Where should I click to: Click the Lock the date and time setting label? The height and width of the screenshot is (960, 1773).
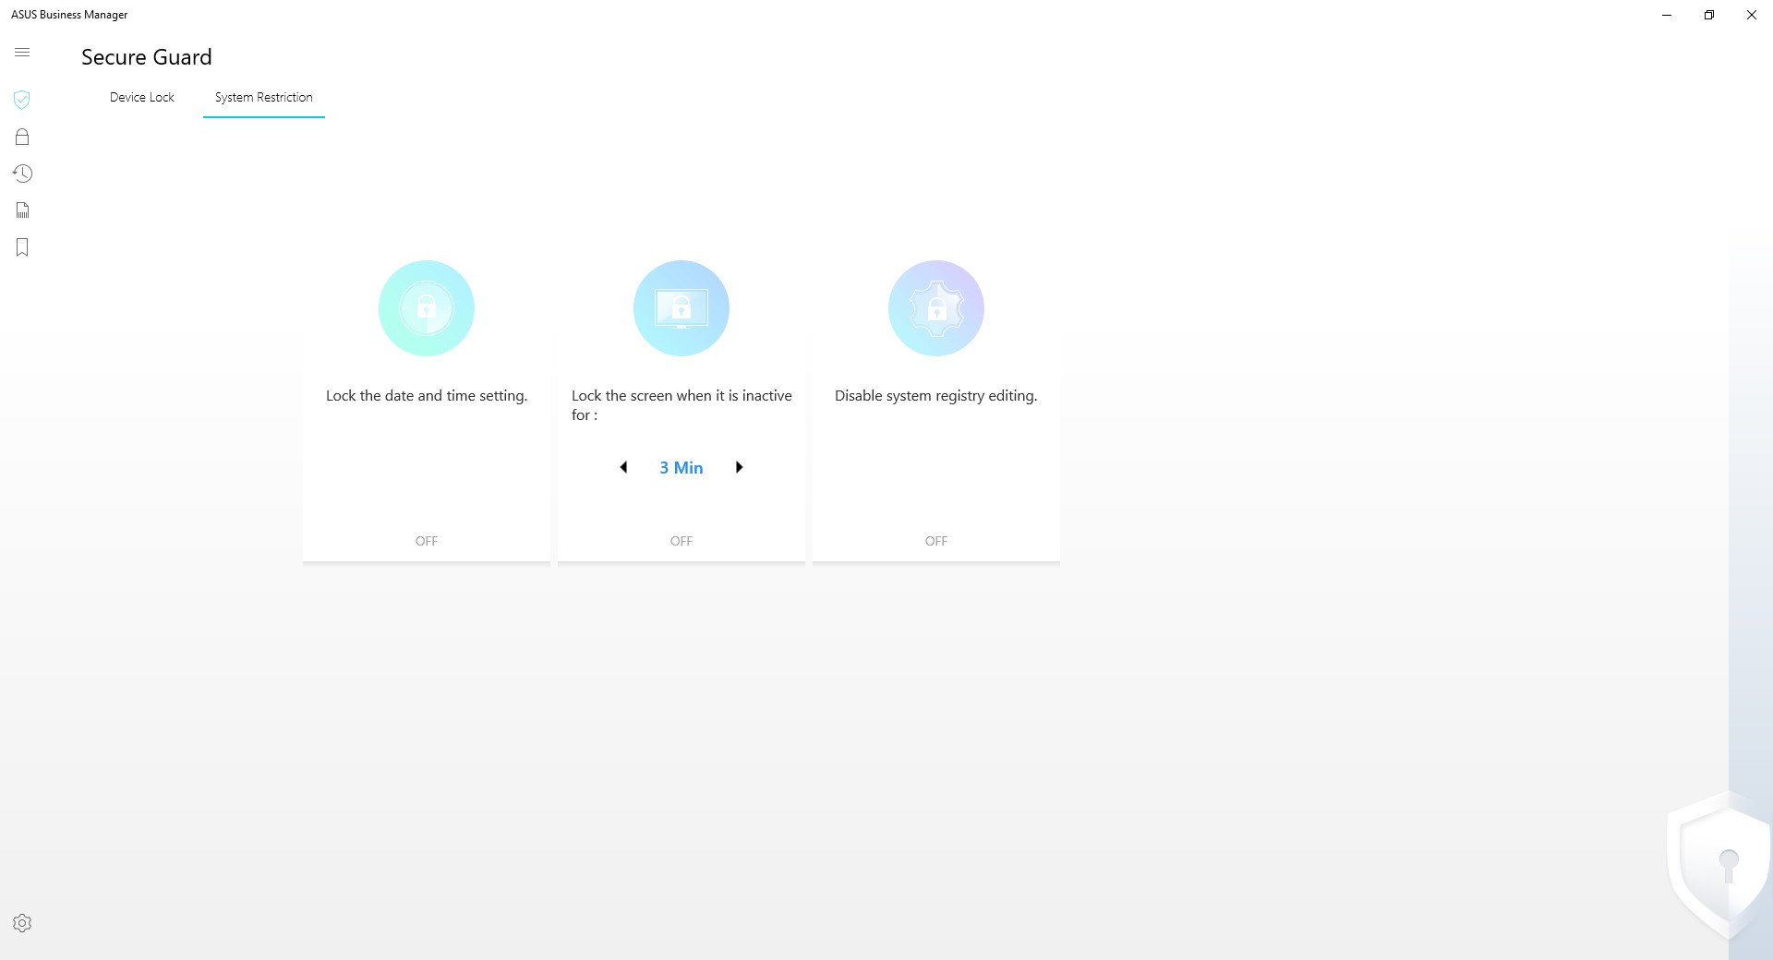(x=426, y=396)
